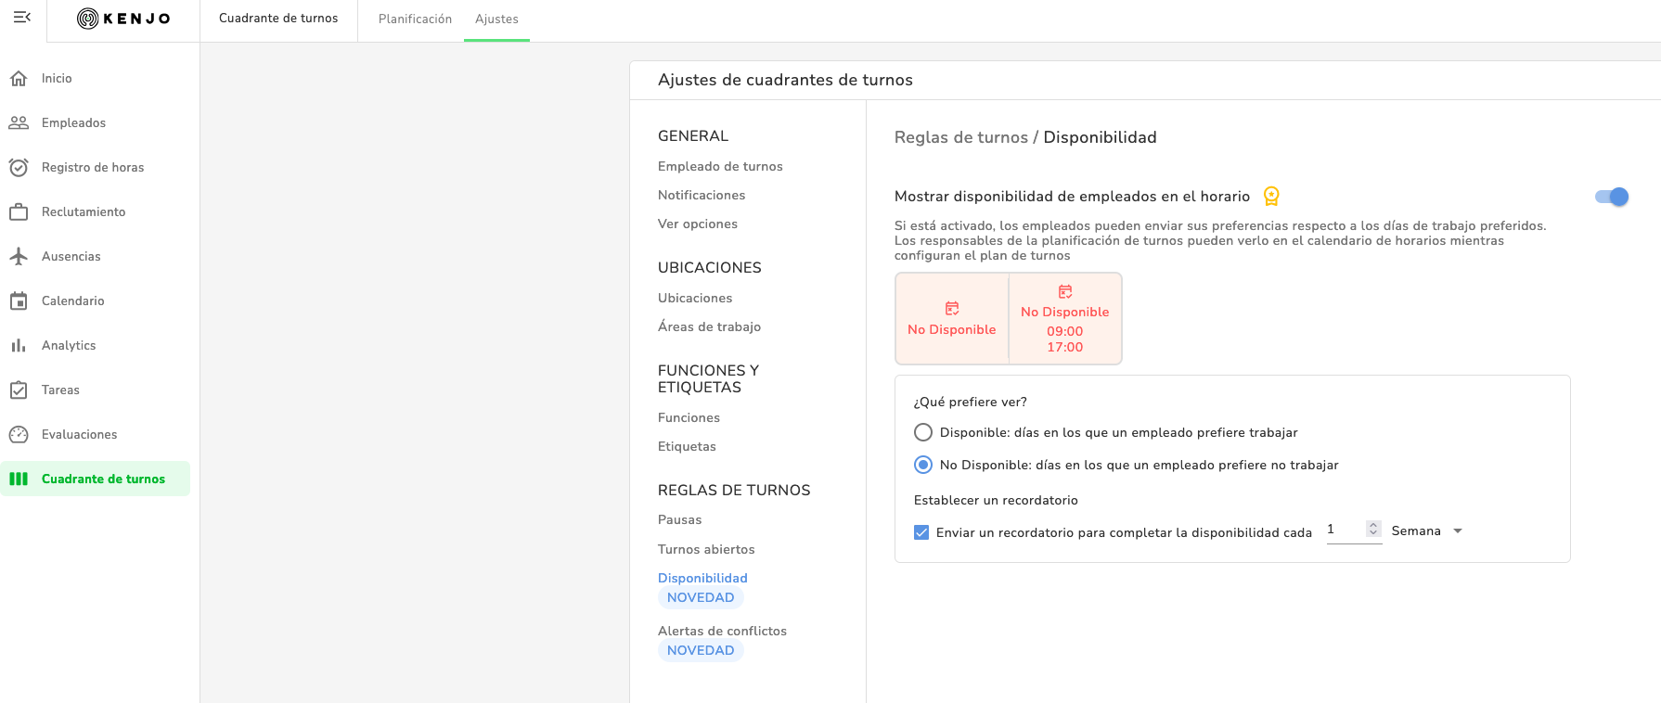The width and height of the screenshot is (1661, 703).
Task: Select the Disponible radio option
Action: point(923,432)
